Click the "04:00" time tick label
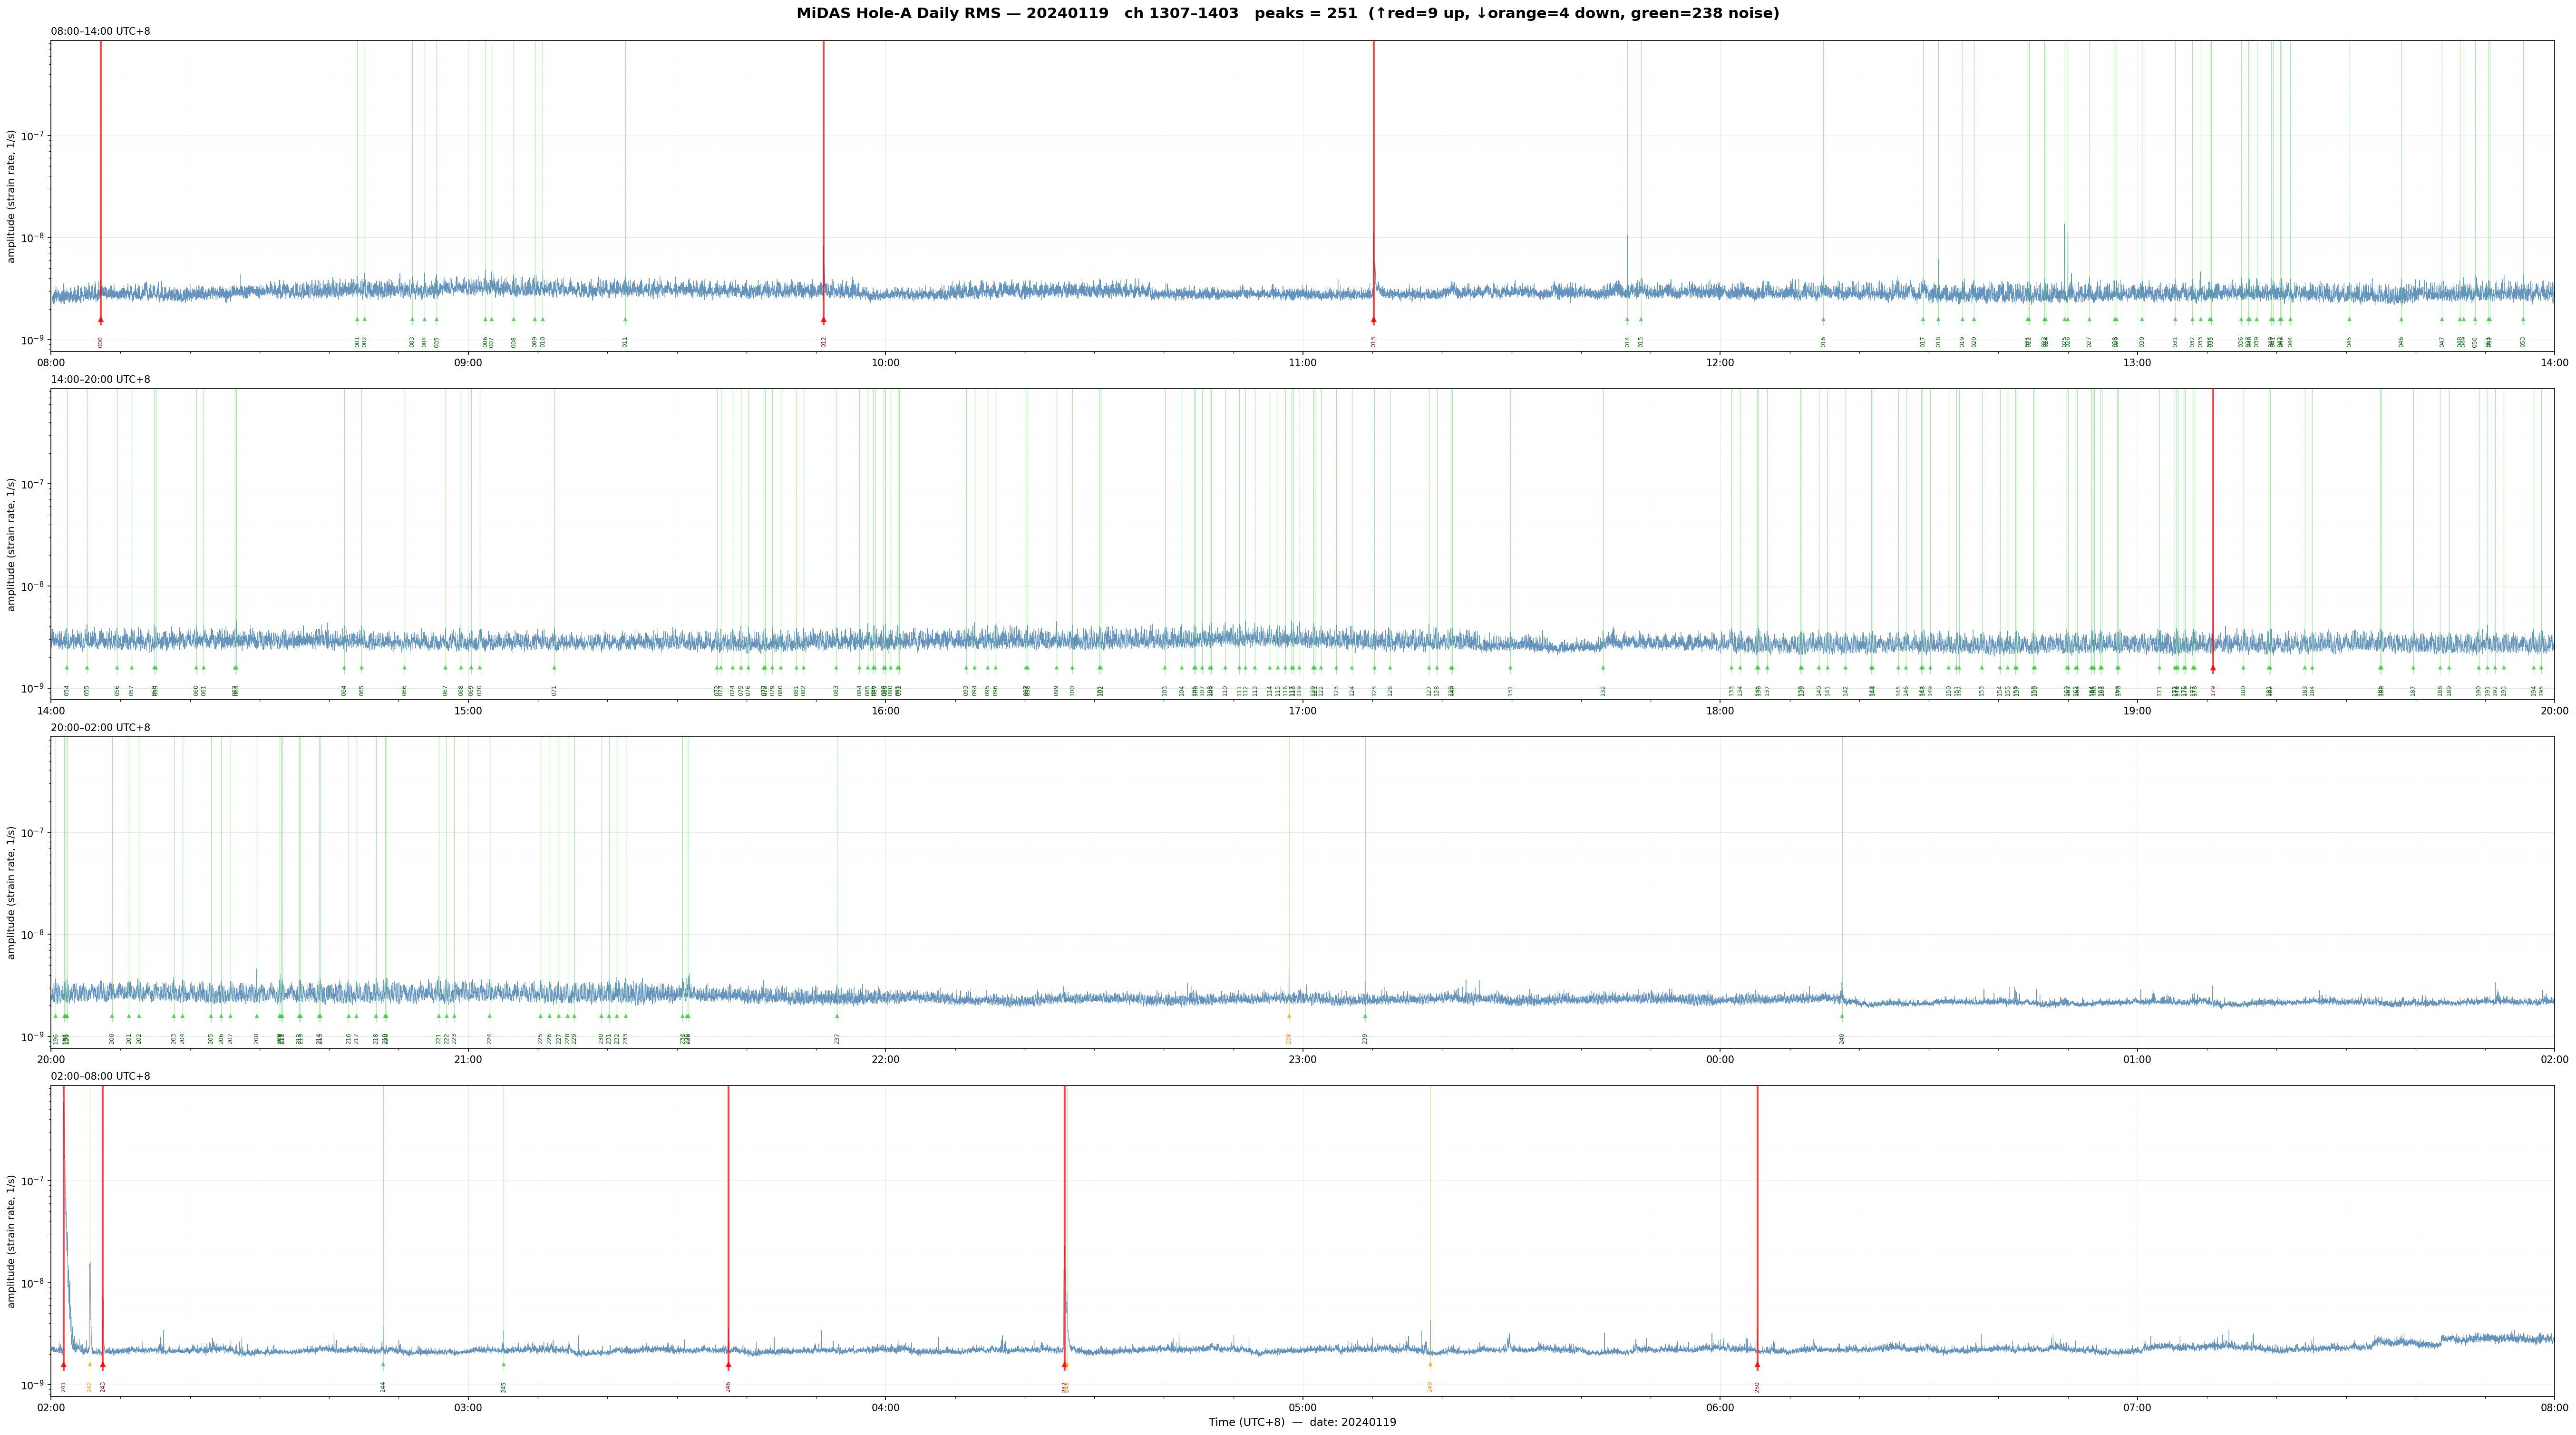Image resolution: width=2576 pixels, height=1435 pixels. [x=885, y=1408]
